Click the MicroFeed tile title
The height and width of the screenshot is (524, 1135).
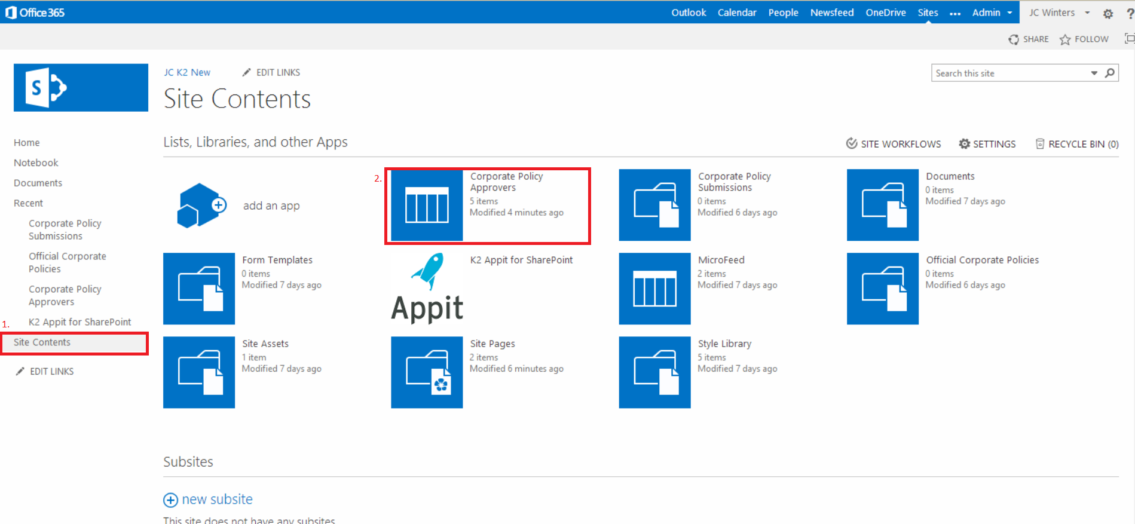(x=721, y=260)
